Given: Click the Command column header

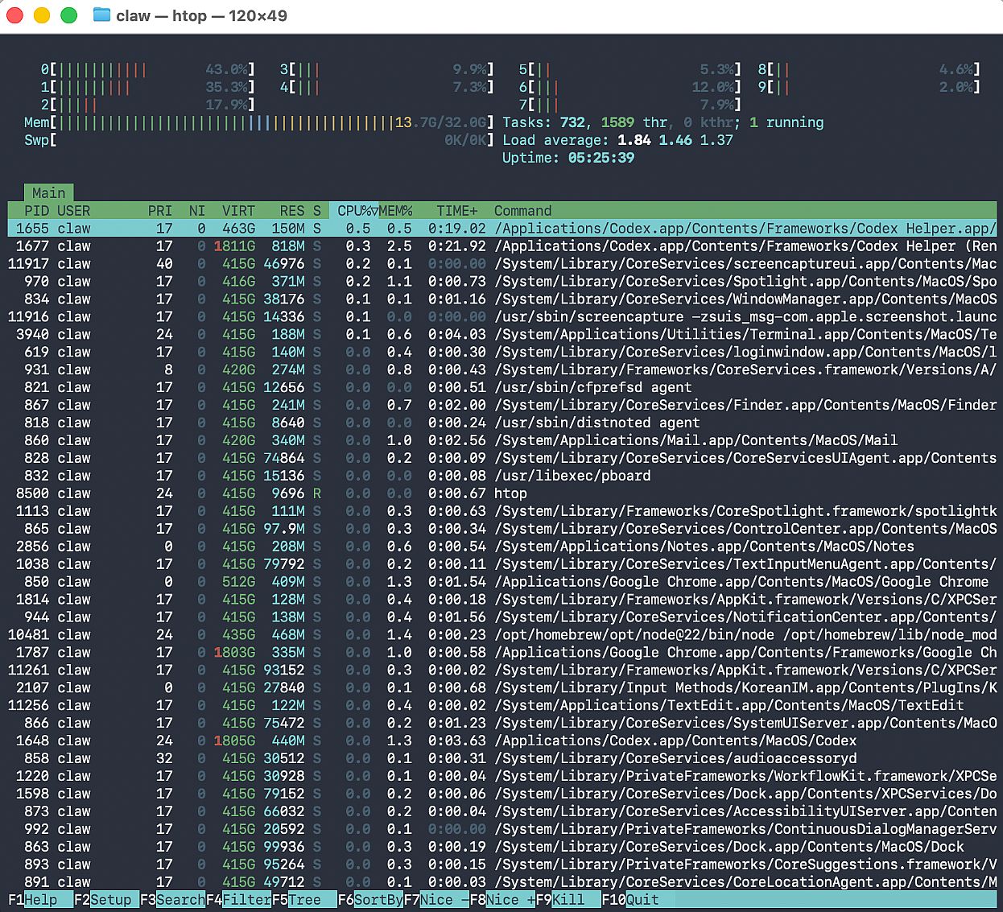Looking at the screenshot, I should point(523,211).
